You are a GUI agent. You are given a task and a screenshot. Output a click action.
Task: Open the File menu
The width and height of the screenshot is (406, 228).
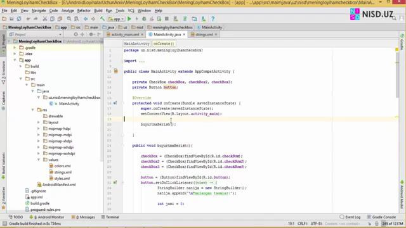(4, 11)
